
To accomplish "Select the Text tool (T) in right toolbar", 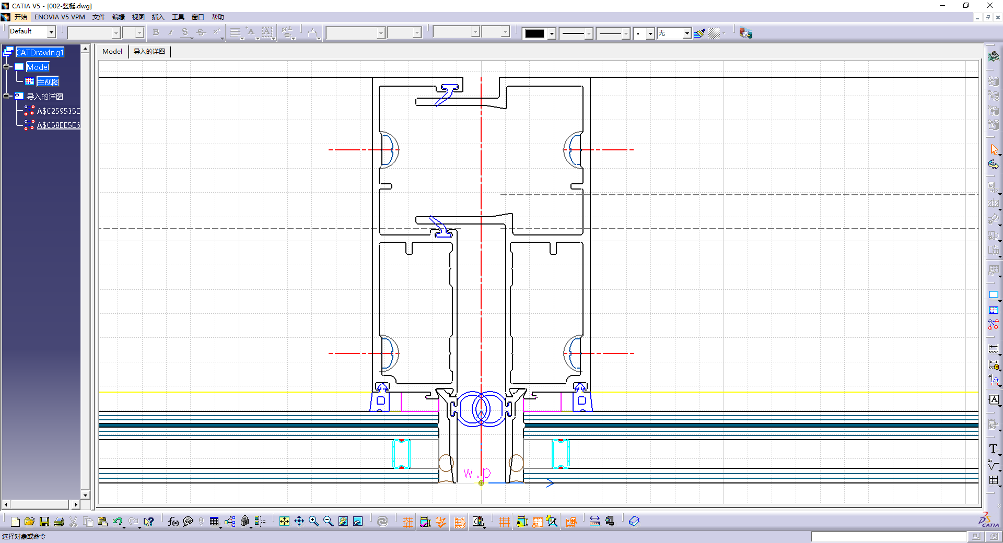I will tap(993, 448).
